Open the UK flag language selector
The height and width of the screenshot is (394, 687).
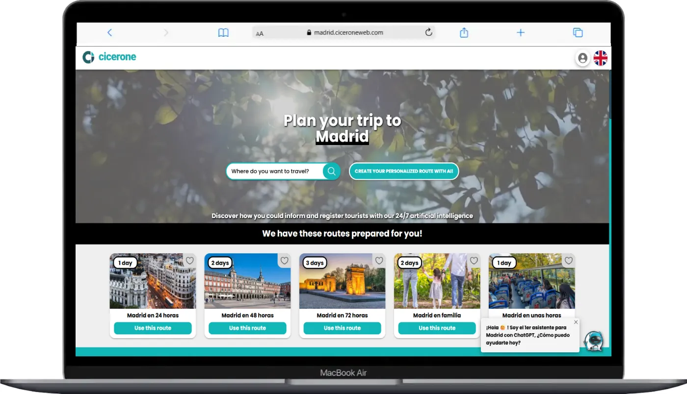point(600,58)
